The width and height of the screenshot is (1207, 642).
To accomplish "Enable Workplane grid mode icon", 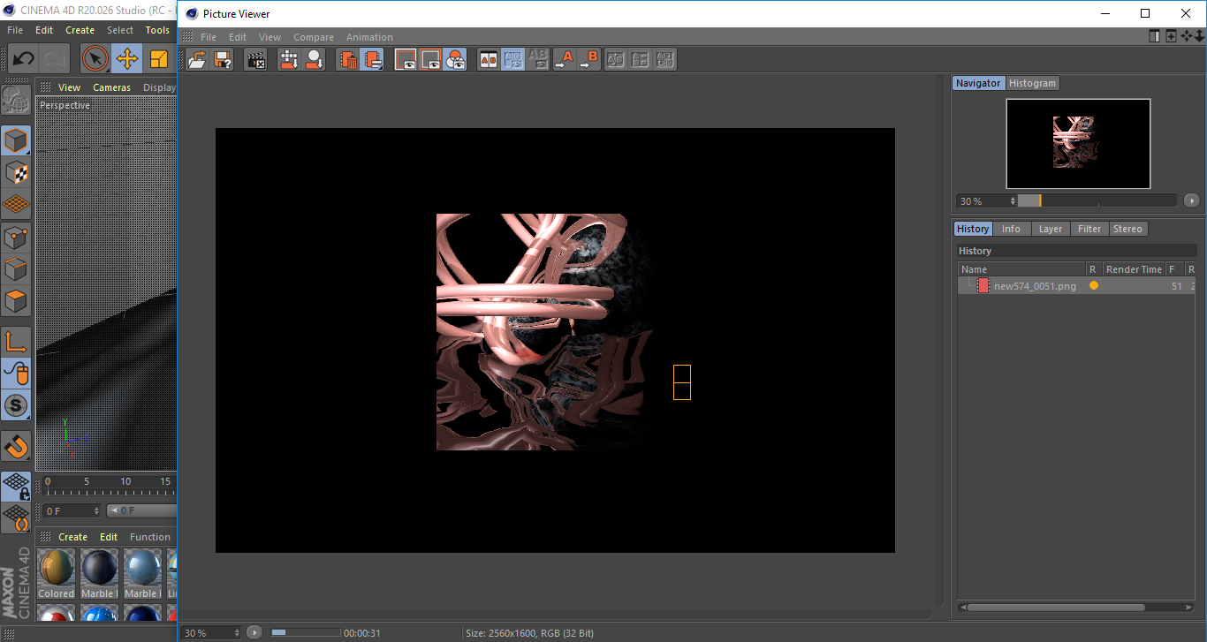I will pyautogui.click(x=16, y=204).
